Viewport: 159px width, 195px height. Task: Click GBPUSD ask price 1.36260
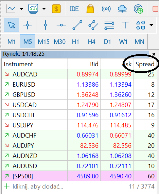click(121, 95)
